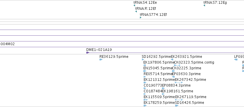Select the EK197806.5prime feature arrow
The image size is (244, 107).
point(145,65)
